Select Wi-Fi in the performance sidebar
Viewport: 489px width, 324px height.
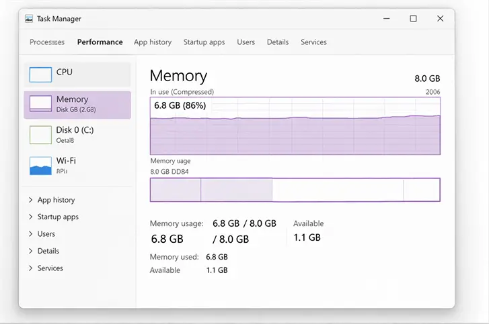[77, 166]
